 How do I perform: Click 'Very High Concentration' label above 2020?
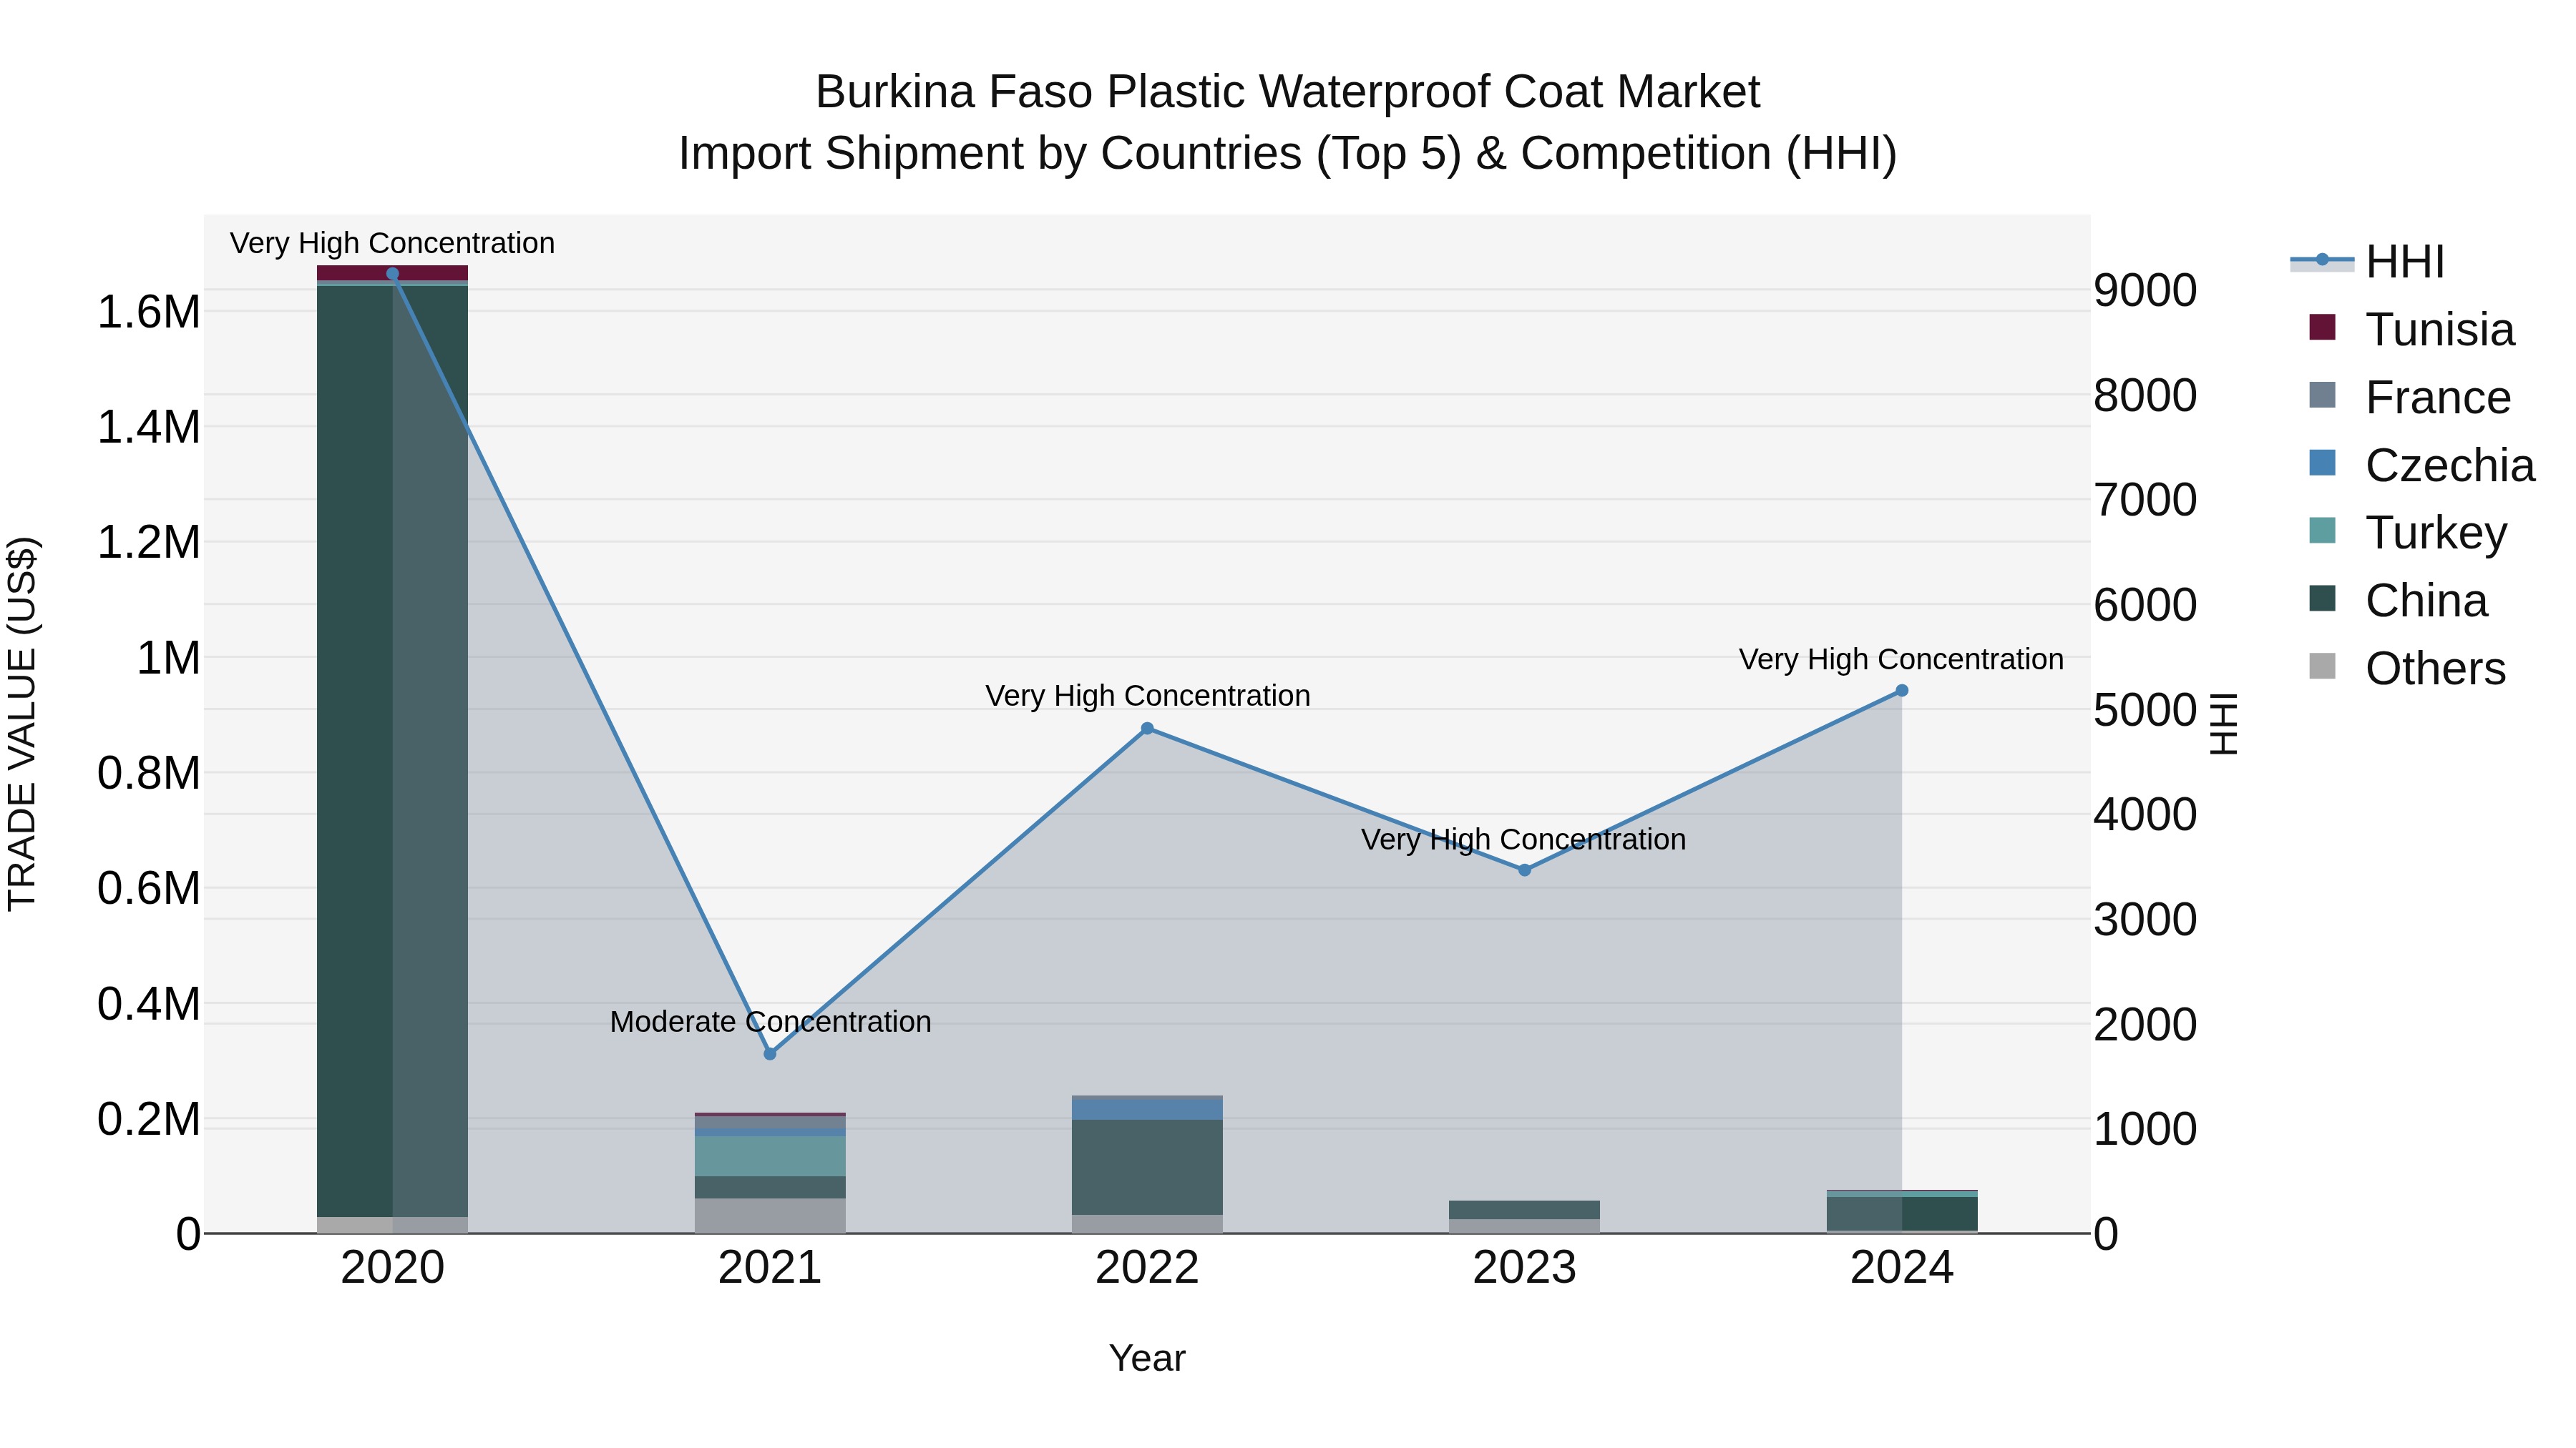click(392, 243)
